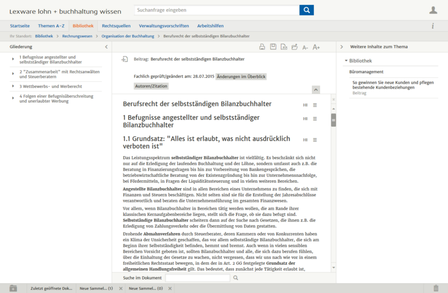Open the Themen A-Z tab
The height and width of the screenshot is (293, 448).
point(51,26)
